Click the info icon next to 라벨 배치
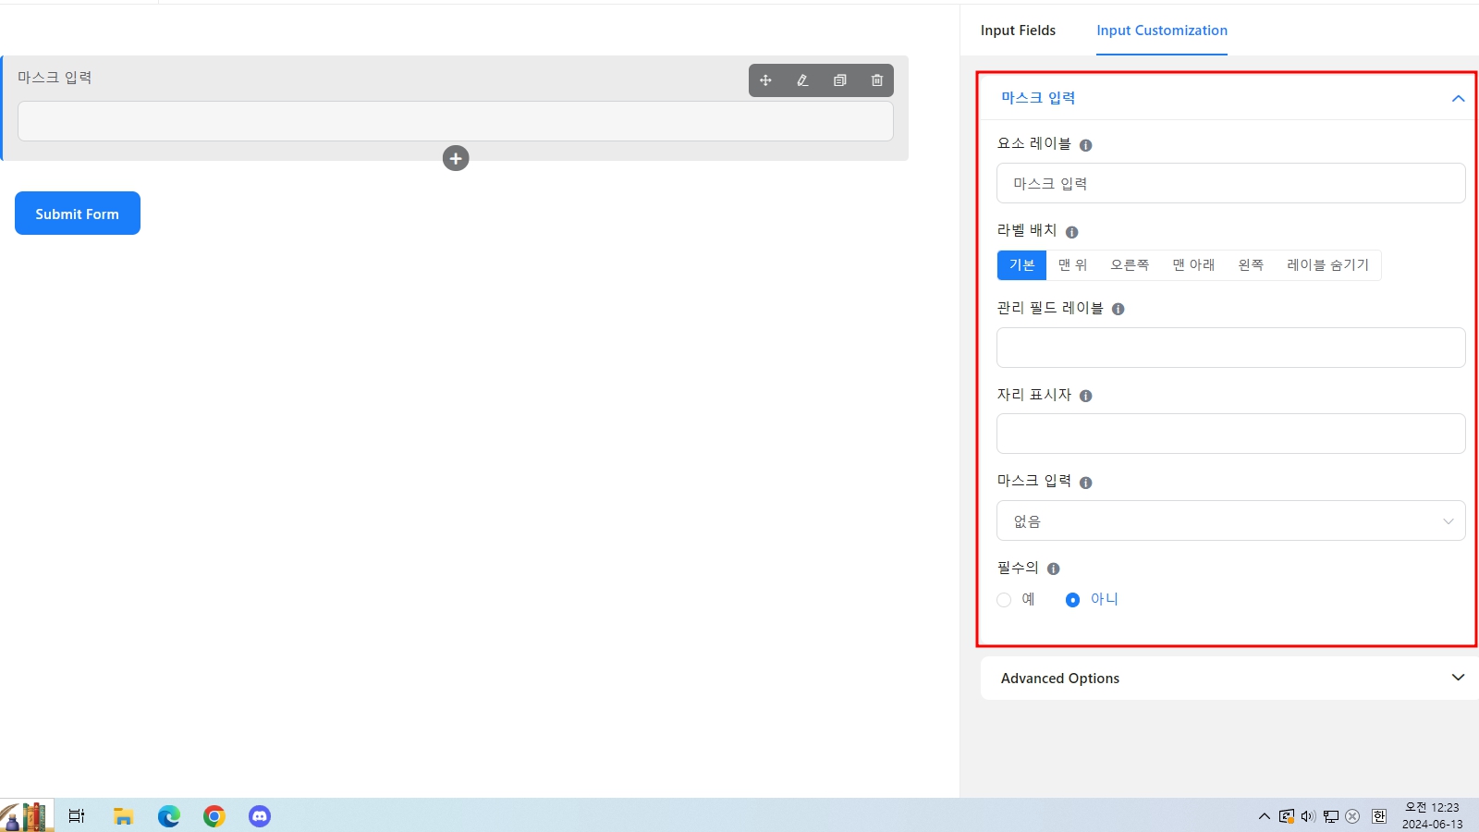Viewport: 1479px width, 832px height. tap(1072, 232)
